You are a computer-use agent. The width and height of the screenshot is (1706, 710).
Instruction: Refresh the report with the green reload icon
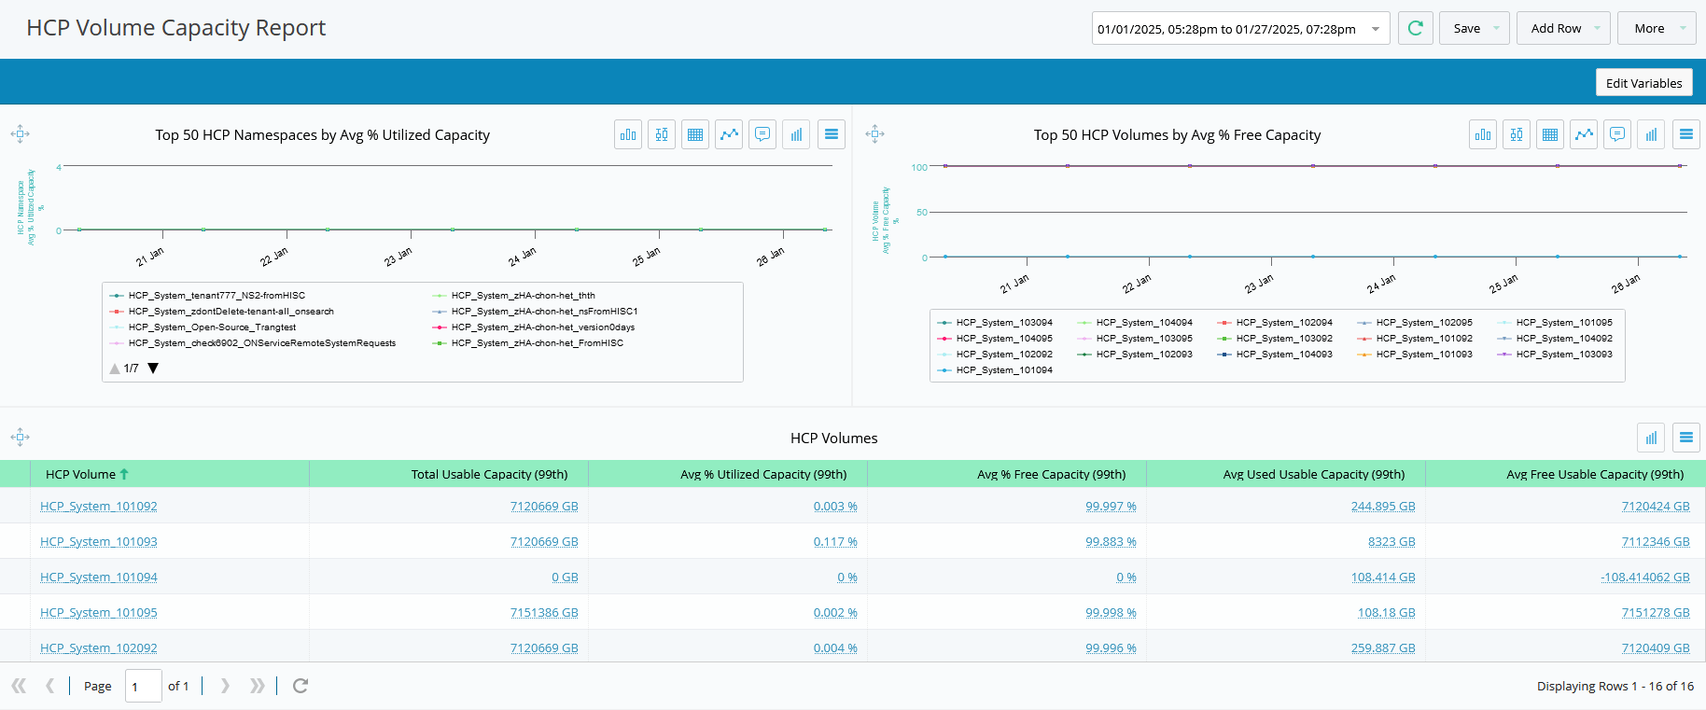1415,28
